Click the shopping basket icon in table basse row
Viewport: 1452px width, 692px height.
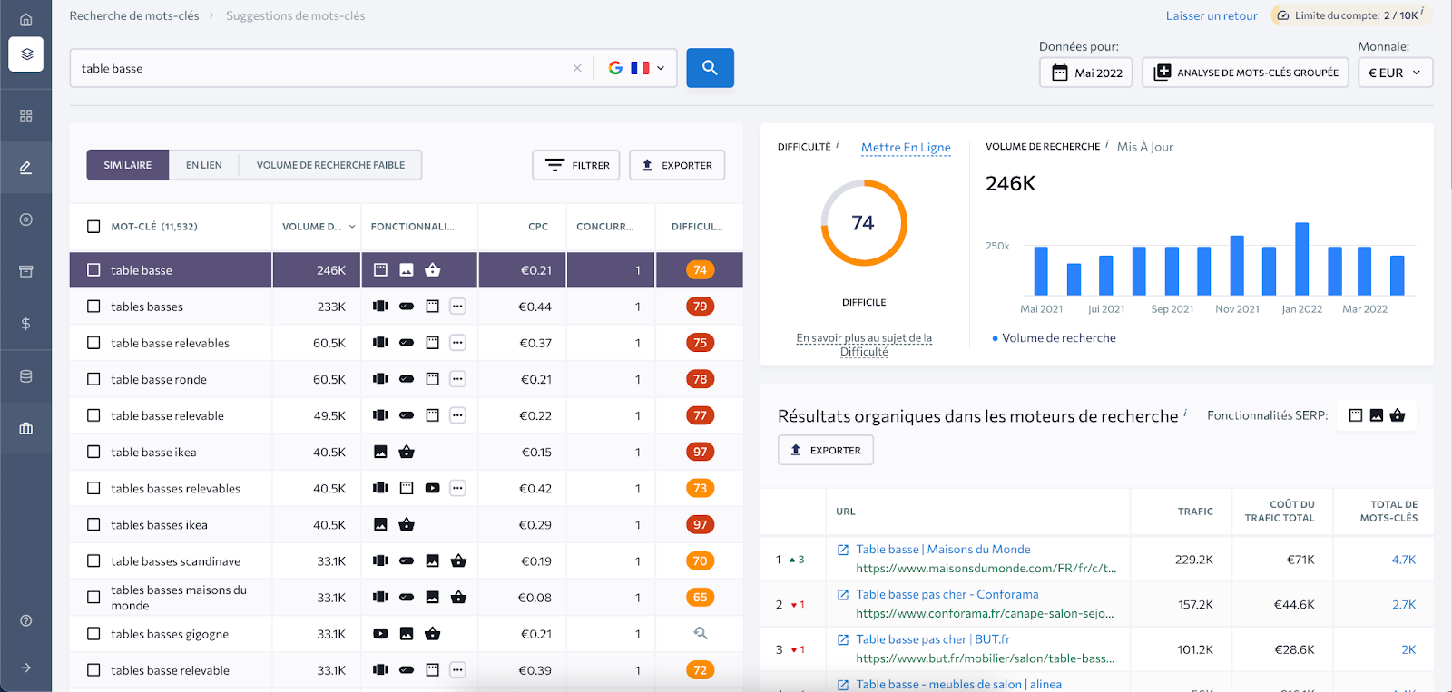point(433,270)
